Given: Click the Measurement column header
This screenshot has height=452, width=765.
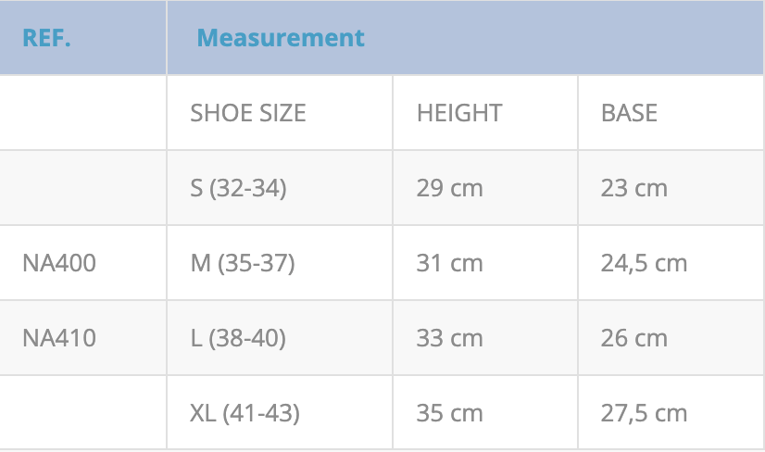Looking at the screenshot, I should (280, 38).
